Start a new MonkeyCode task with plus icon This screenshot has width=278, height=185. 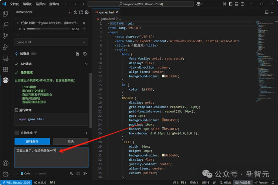tap(70, 12)
